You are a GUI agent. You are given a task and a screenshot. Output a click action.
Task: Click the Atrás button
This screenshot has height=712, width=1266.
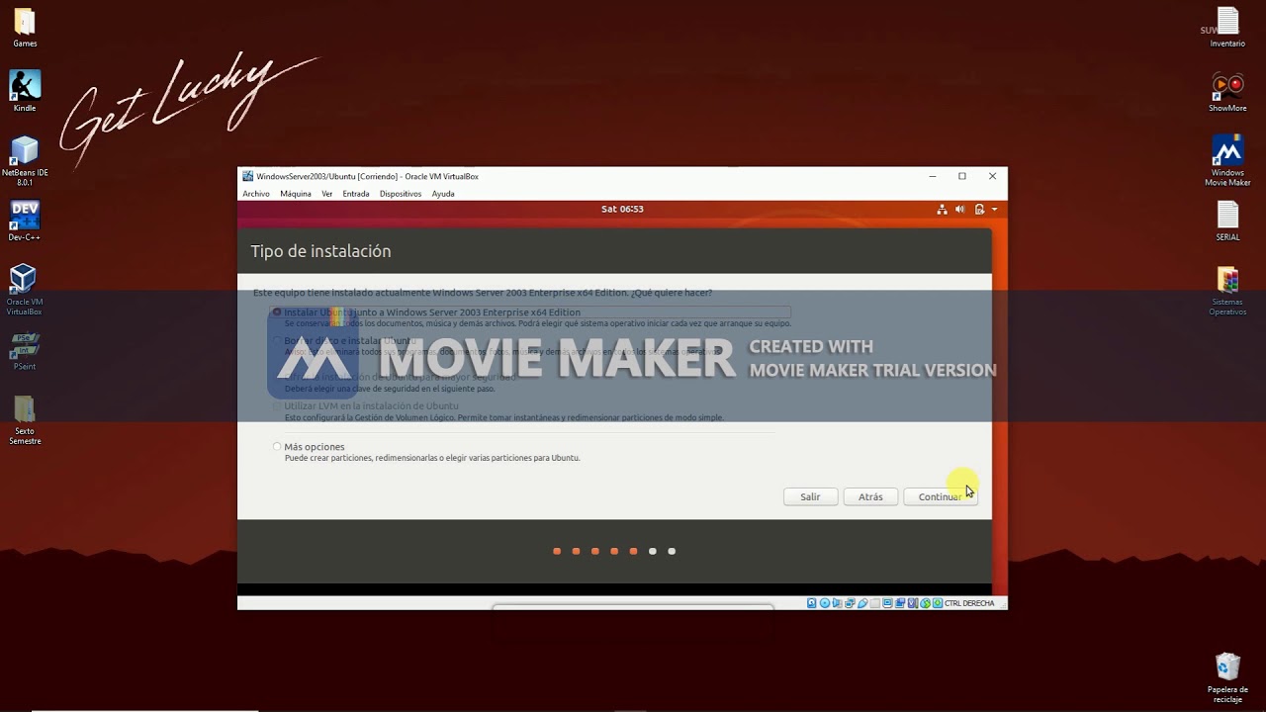pos(870,496)
